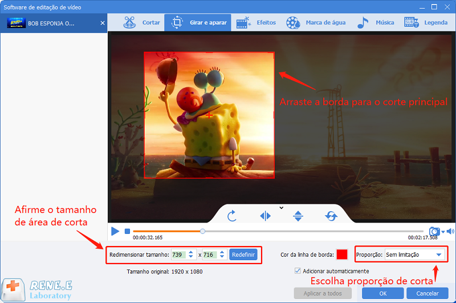
Task: Maximize the editor window
Action: click(x=434, y=7)
